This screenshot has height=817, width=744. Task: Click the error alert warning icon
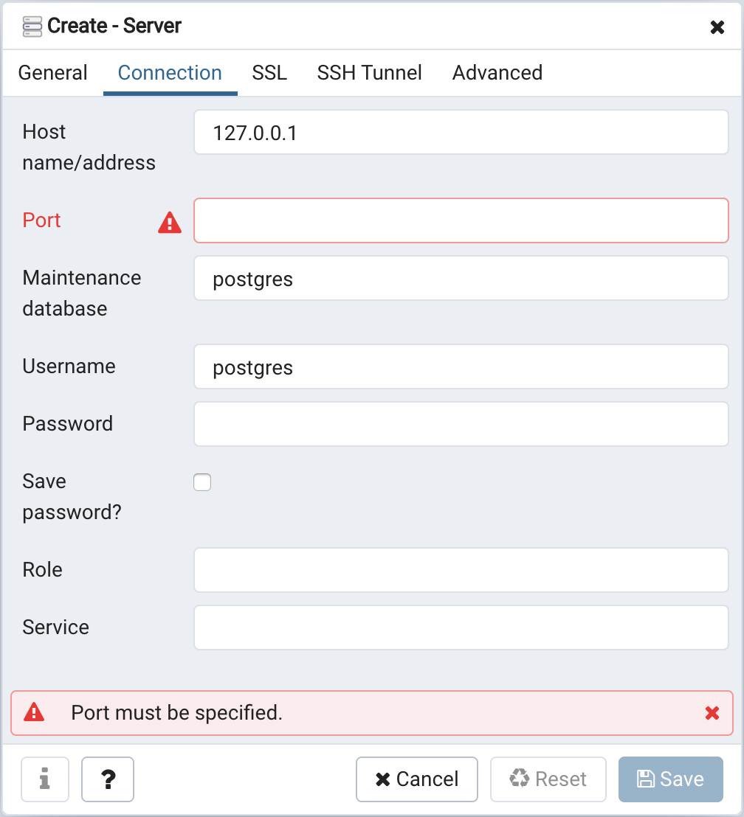(x=34, y=712)
